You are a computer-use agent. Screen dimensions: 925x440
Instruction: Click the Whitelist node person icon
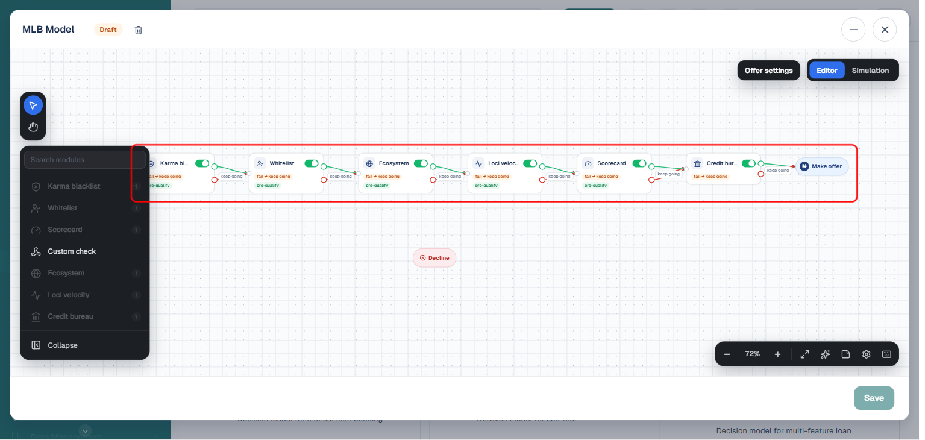click(x=260, y=163)
